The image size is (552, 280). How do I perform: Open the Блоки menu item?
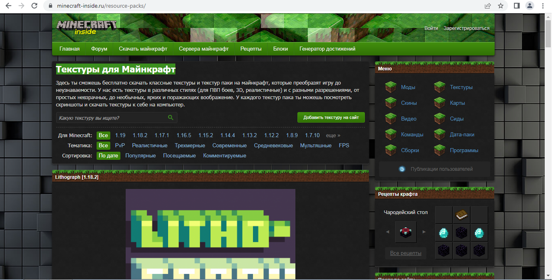click(281, 49)
